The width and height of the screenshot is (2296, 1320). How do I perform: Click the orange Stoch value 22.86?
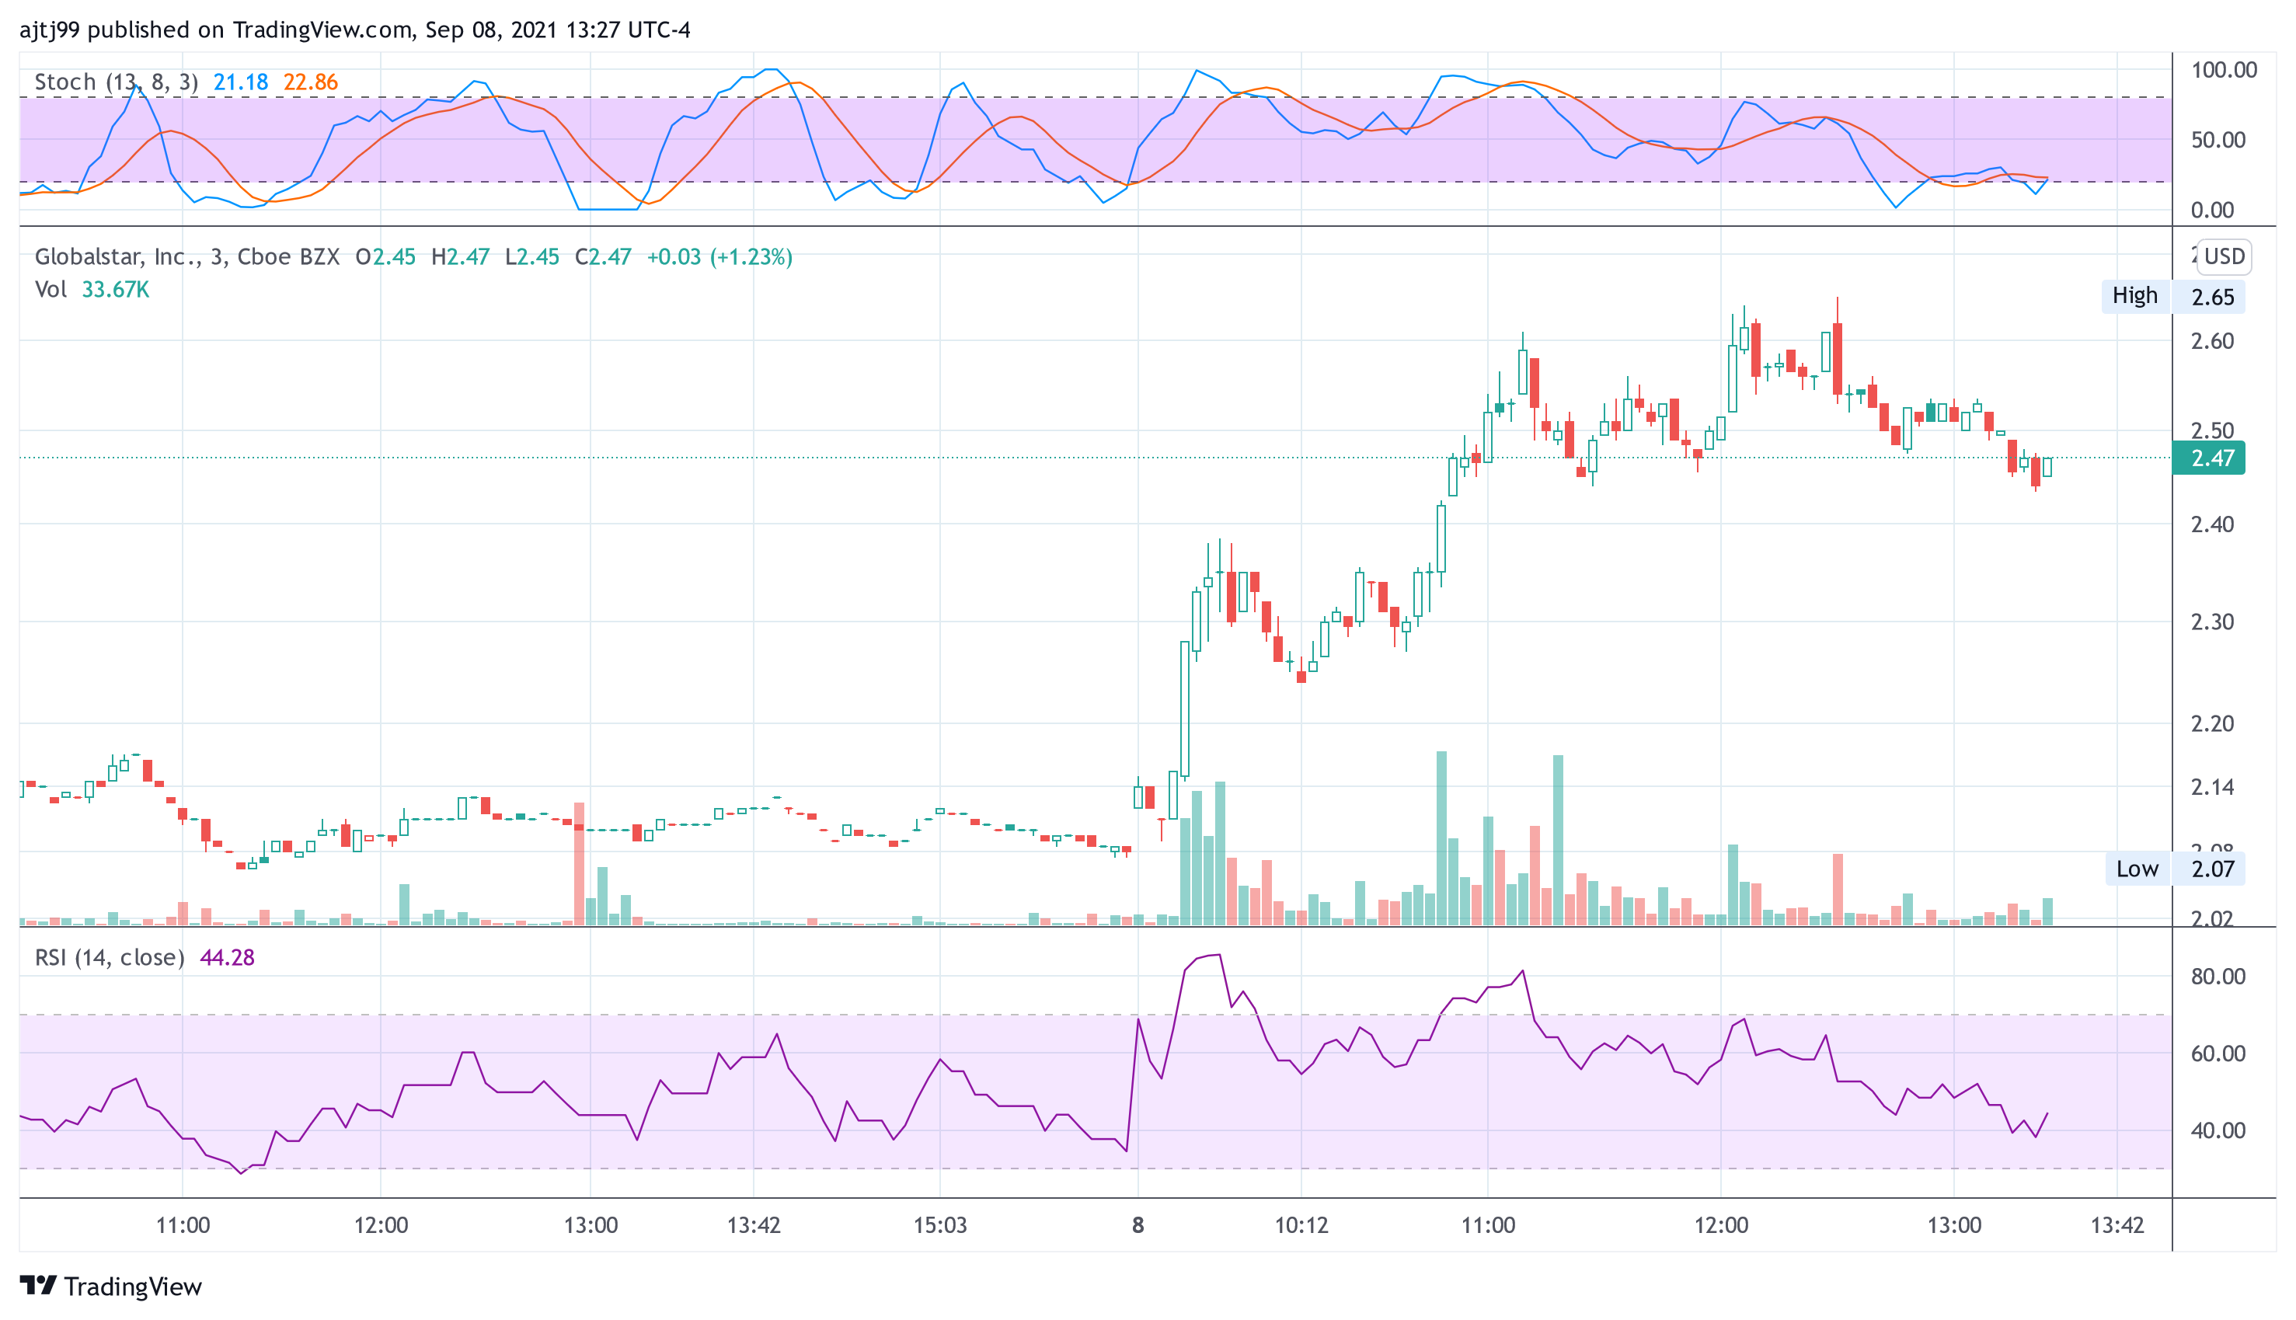pyautogui.click(x=310, y=82)
